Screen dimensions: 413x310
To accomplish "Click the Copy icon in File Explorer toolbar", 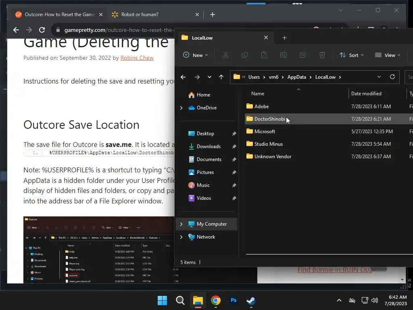I will tap(245, 55).
